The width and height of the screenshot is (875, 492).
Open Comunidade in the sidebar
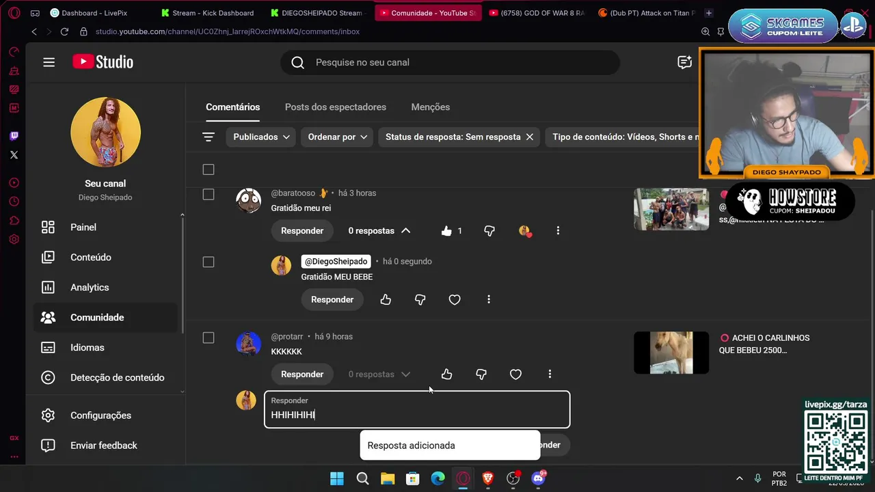point(105,317)
